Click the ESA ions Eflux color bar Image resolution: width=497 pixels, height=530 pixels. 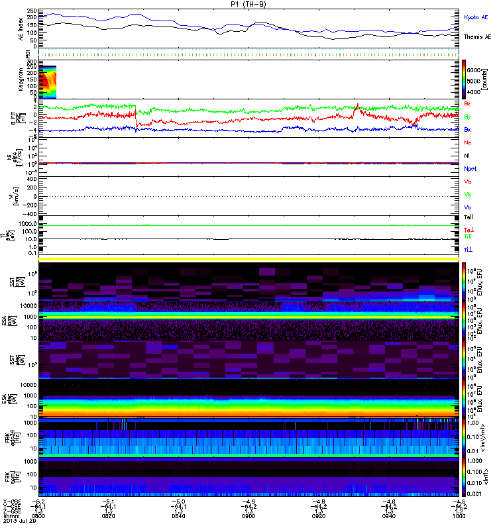click(x=464, y=321)
